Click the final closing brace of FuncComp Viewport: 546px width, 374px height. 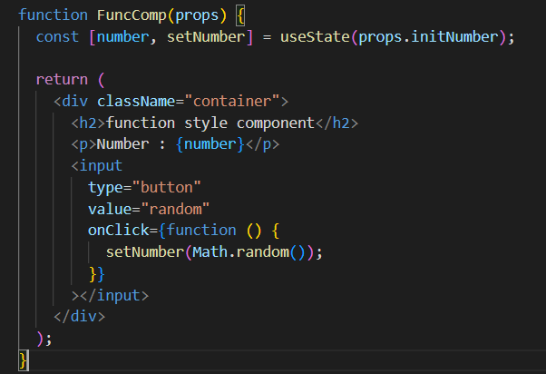24,360
